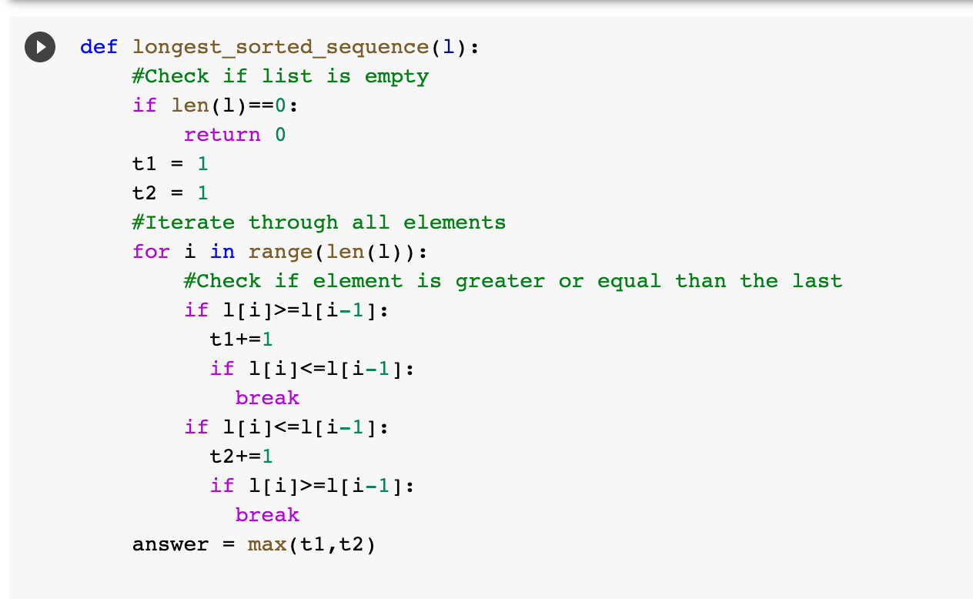Click the t1+=1 increment statement
Viewport: 973px width, 599px height.
coord(240,340)
